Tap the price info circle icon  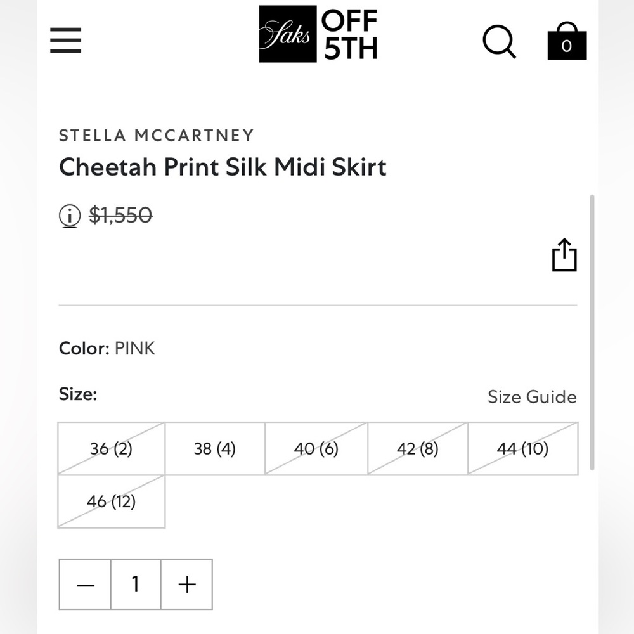click(x=70, y=215)
